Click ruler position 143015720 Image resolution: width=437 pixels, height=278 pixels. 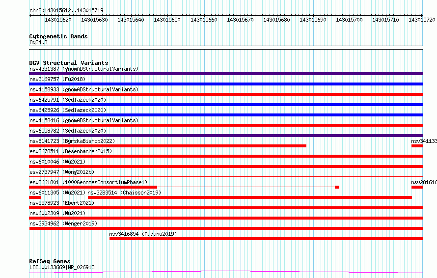coord(422,20)
